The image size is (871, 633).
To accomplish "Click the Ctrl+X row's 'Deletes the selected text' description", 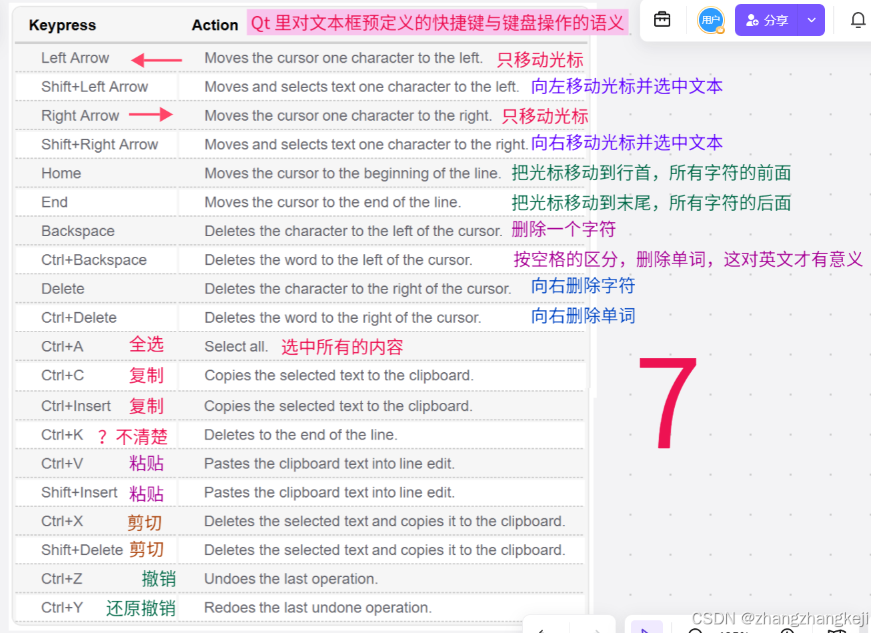I will [x=385, y=521].
